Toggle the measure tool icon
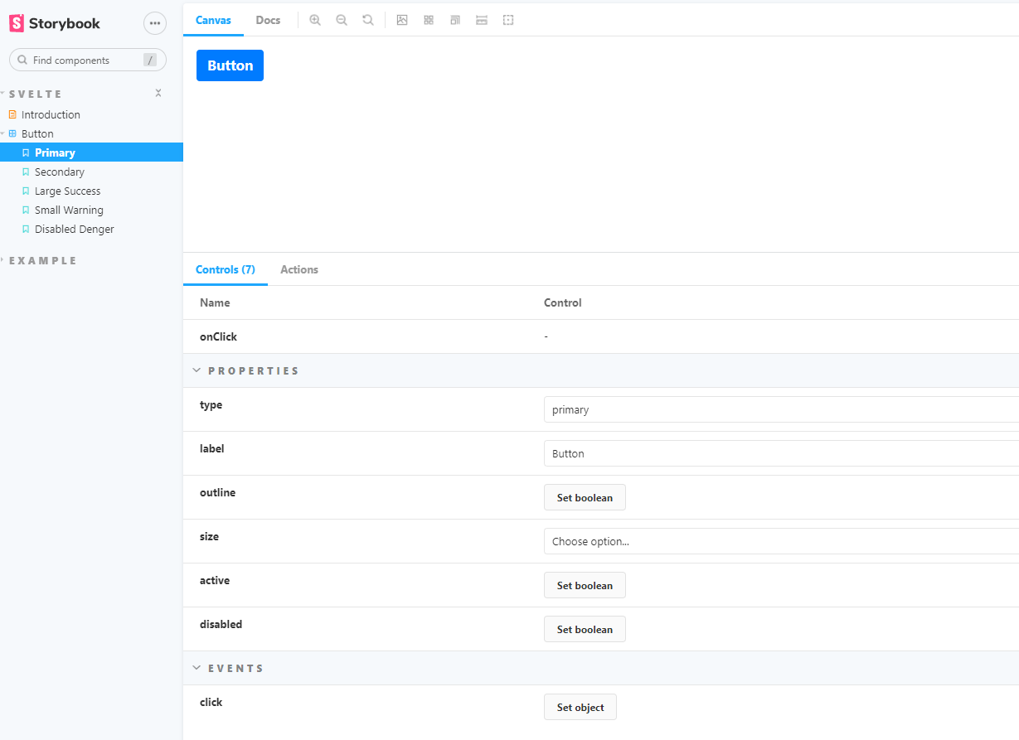The width and height of the screenshot is (1019, 740). (482, 20)
